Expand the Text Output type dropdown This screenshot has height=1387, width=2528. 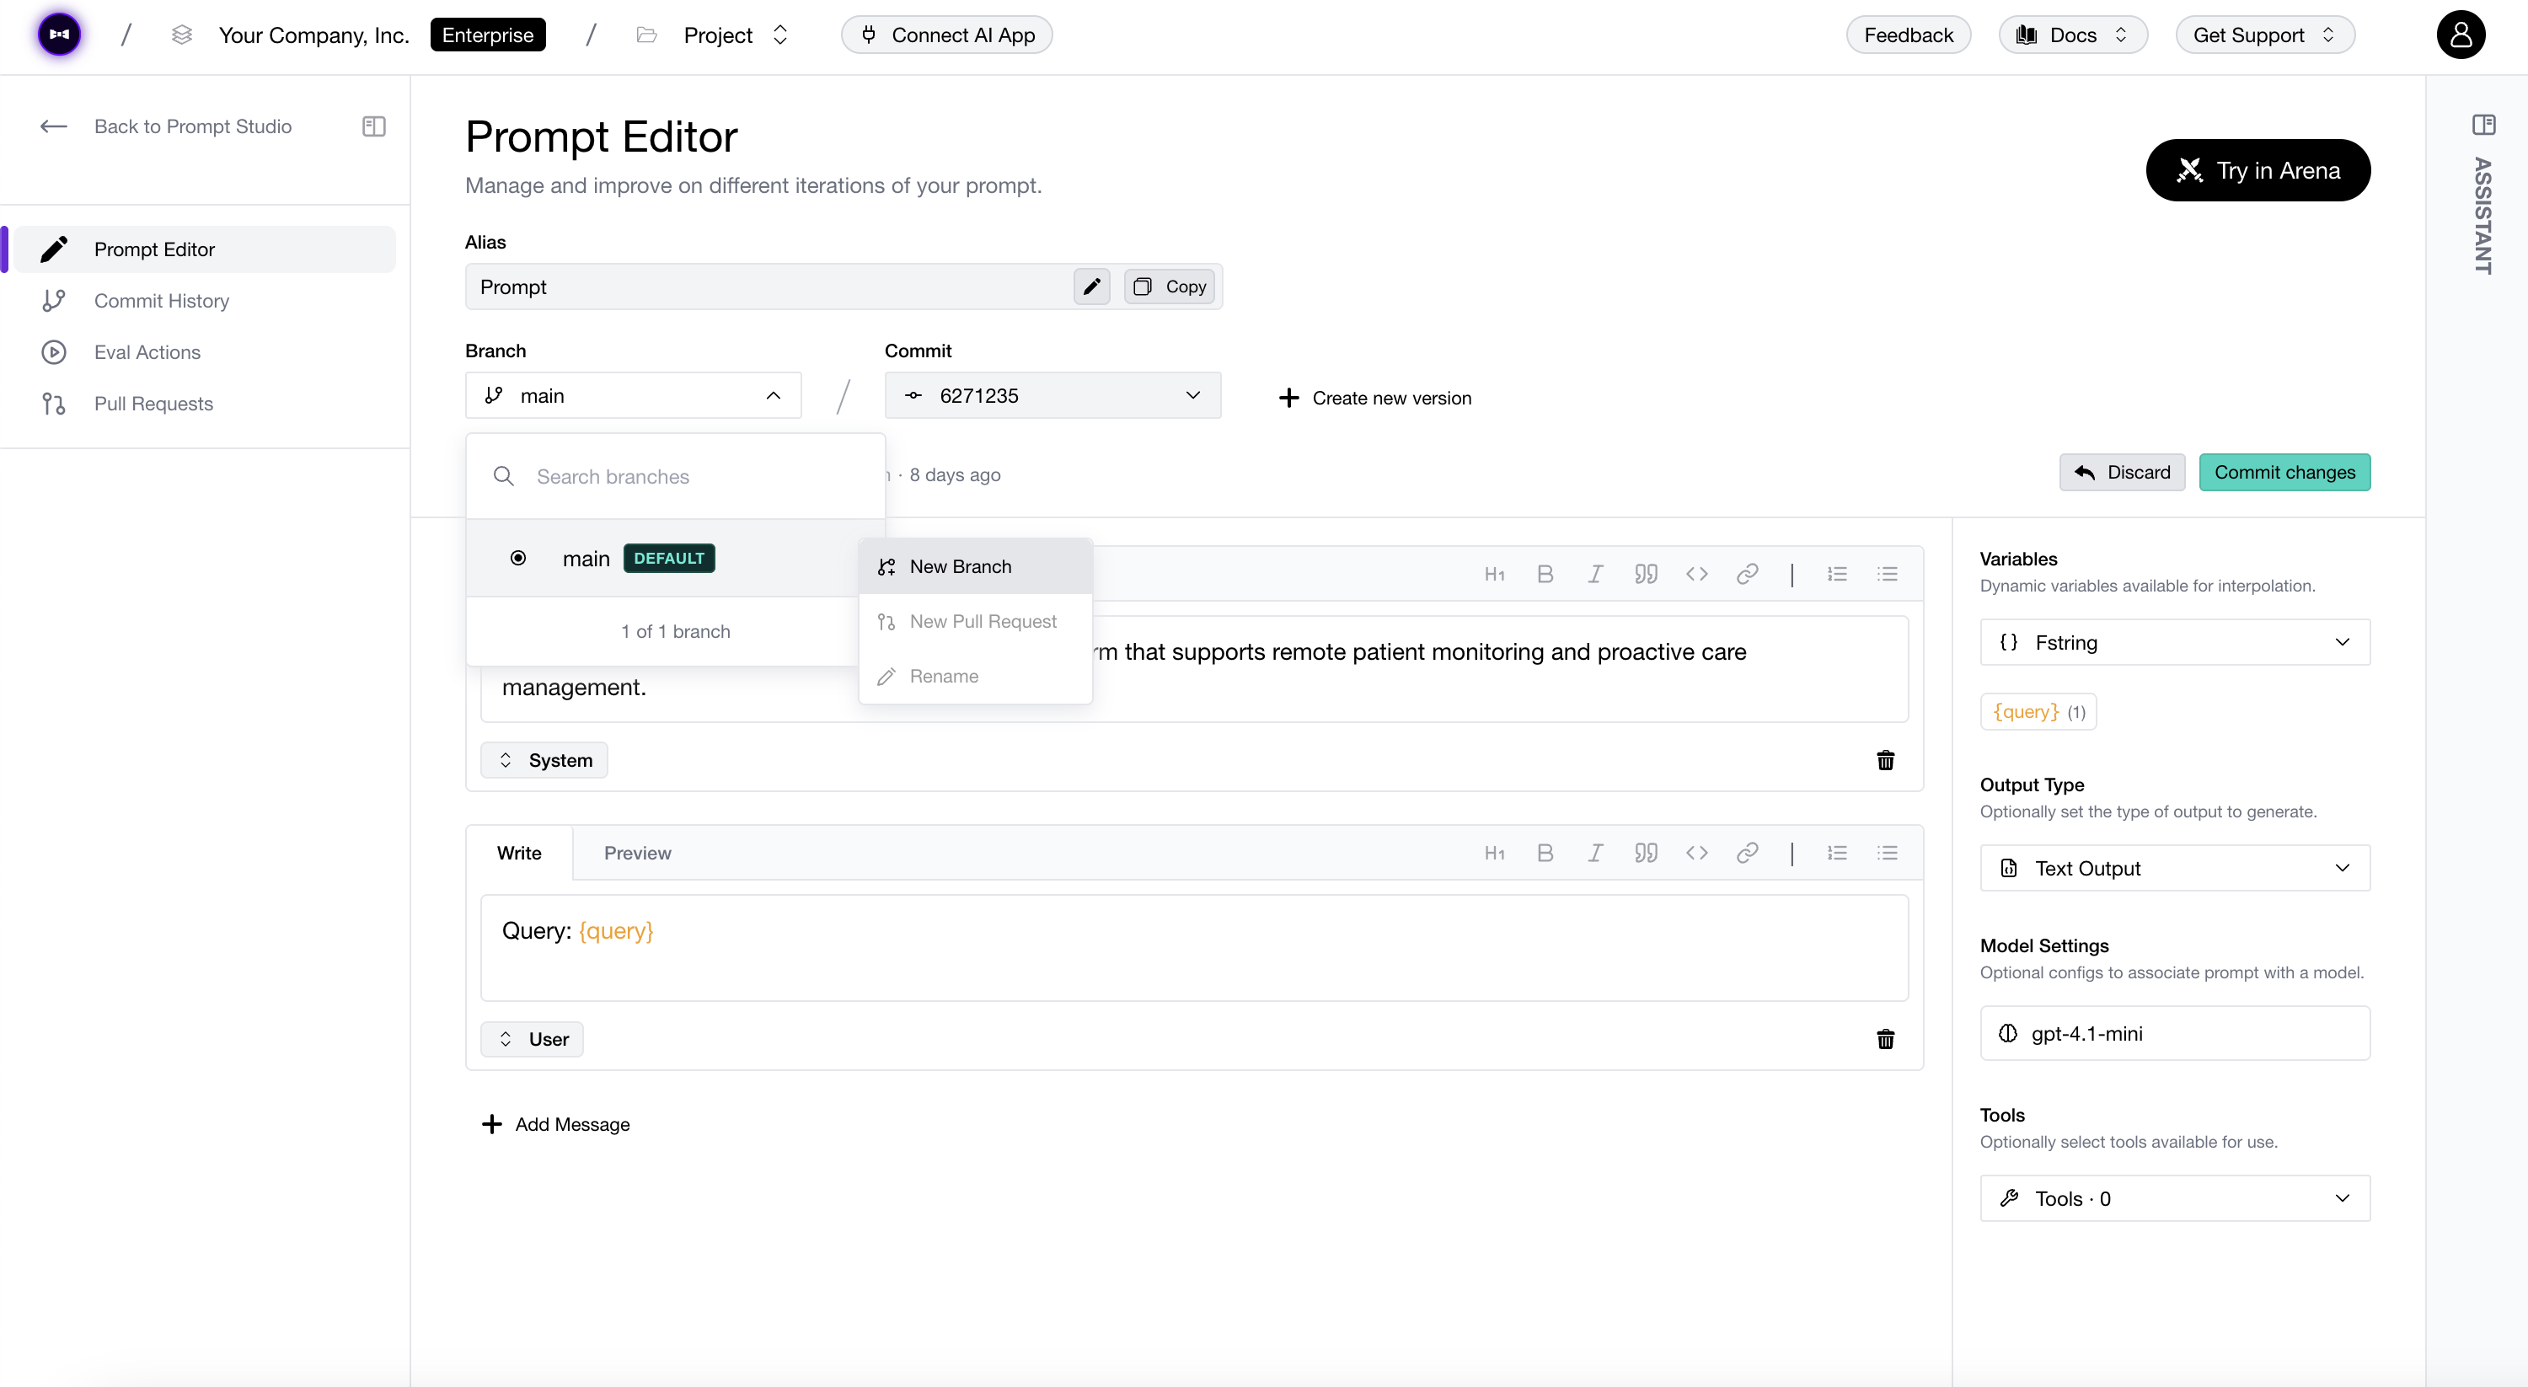click(x=2175, y=869)
